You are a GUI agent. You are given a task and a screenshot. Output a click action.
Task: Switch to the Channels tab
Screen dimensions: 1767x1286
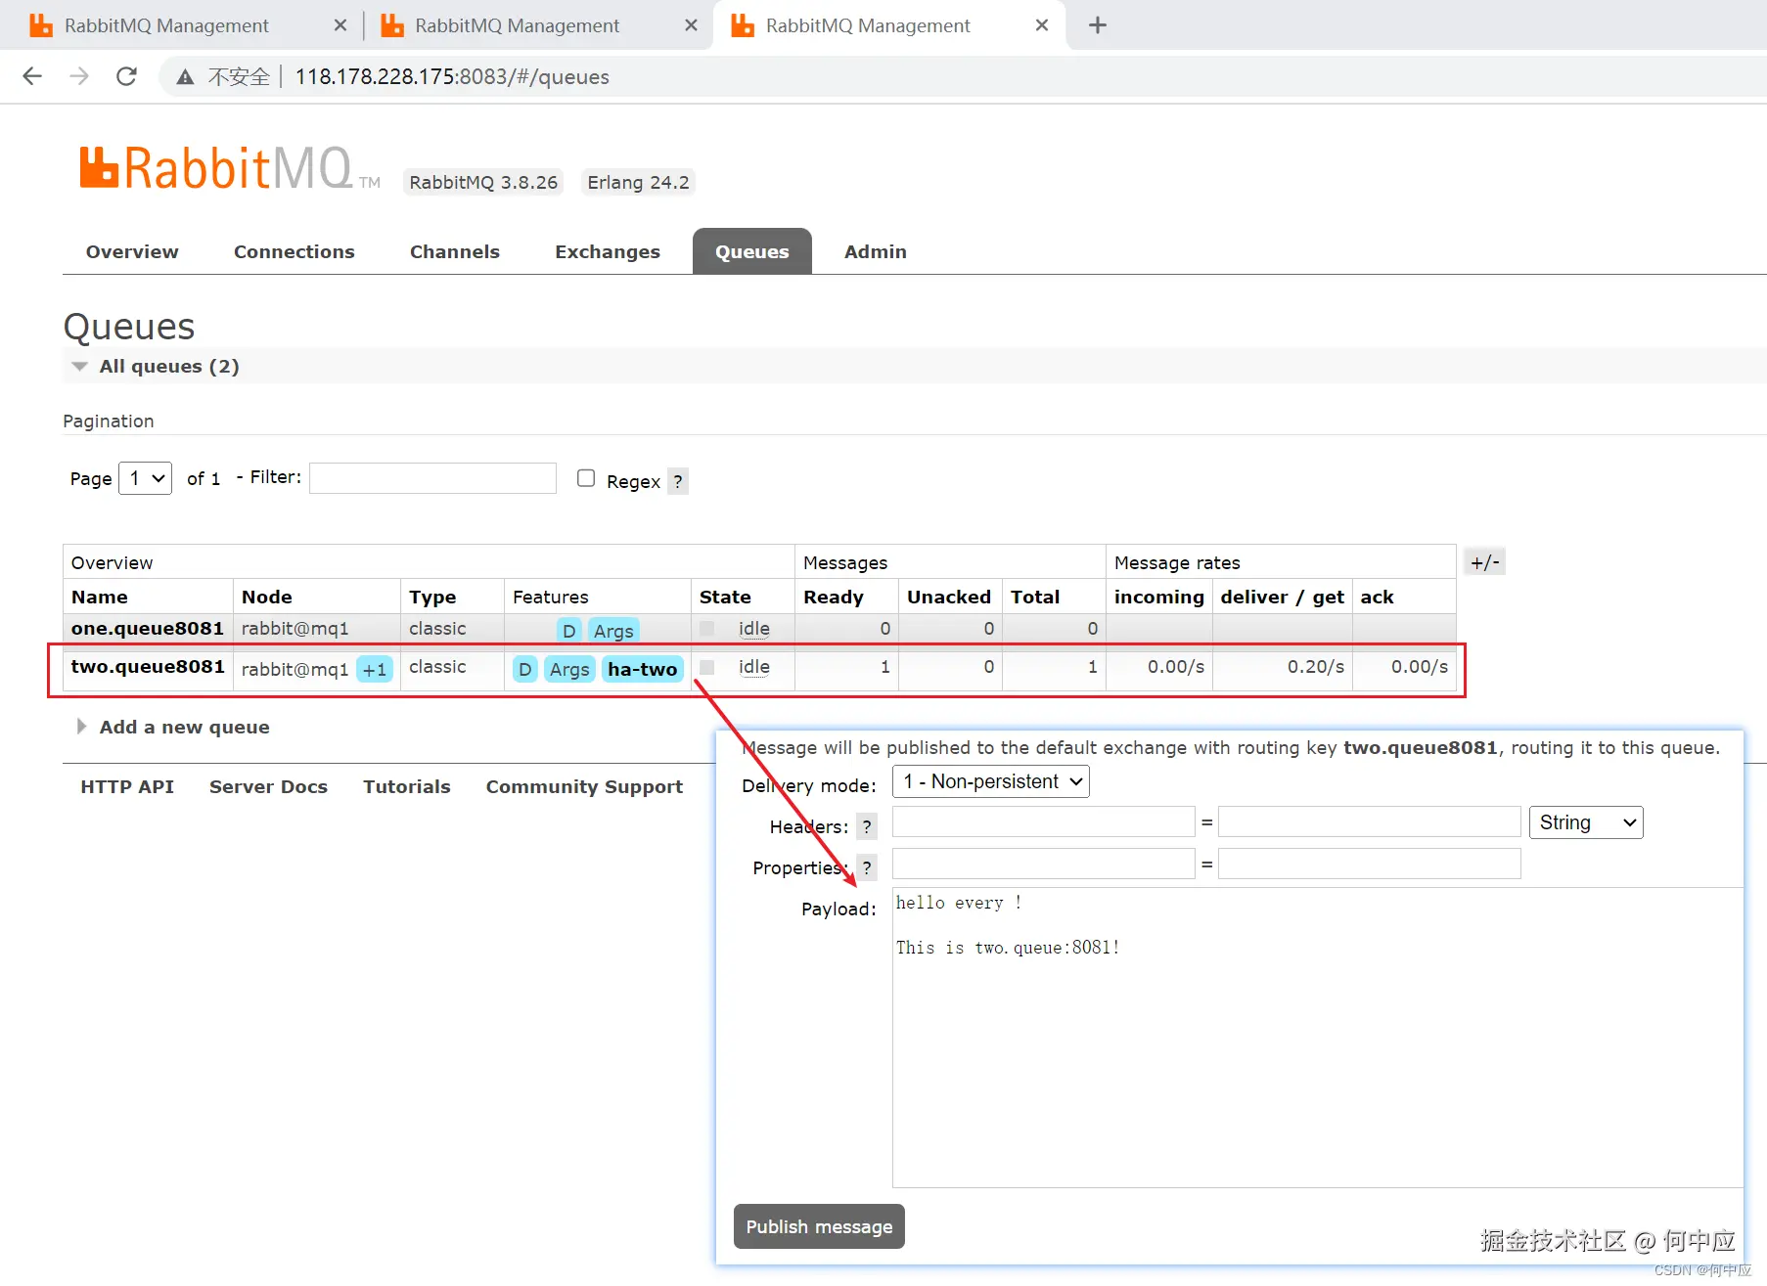[x=455, y=251]
